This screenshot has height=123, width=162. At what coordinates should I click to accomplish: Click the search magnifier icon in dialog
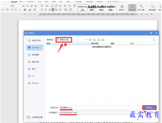[154, 40]
